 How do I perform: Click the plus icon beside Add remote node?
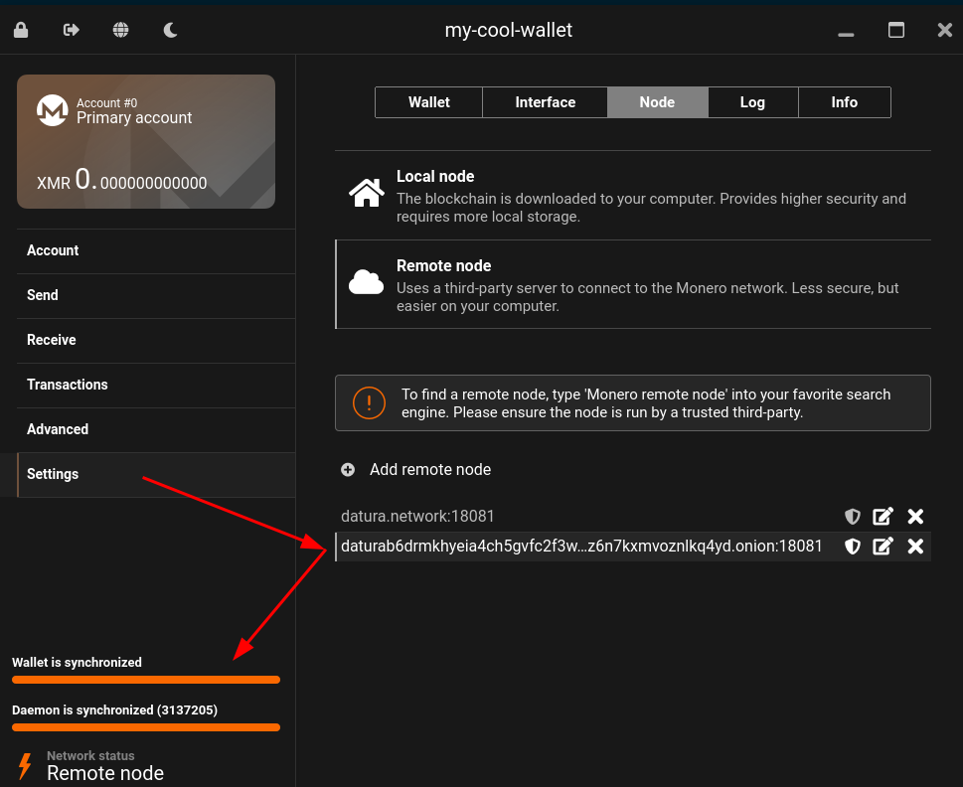[348, 470]
